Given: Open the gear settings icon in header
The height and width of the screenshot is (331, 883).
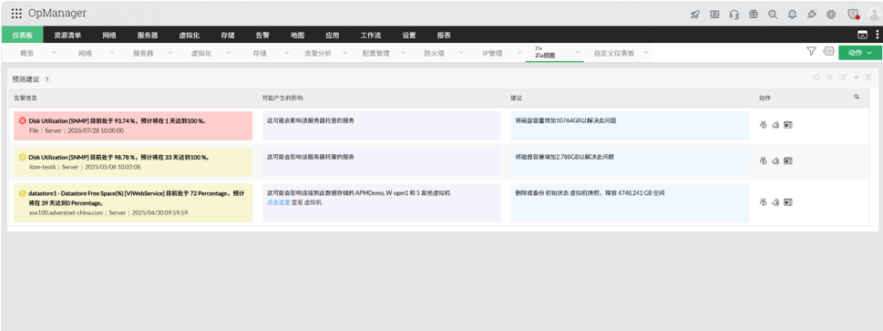Looking at the screenshot, I should click(831, 15).
